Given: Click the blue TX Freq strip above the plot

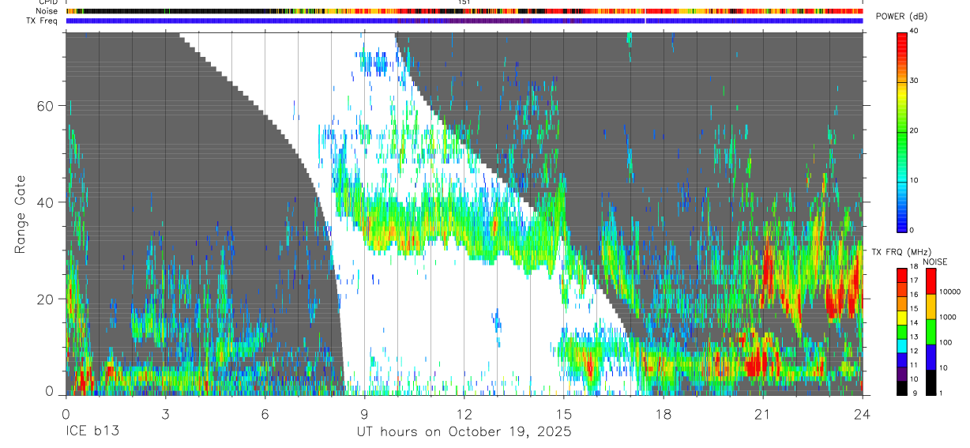Looking at the screenshot, I should pos(464,21).
